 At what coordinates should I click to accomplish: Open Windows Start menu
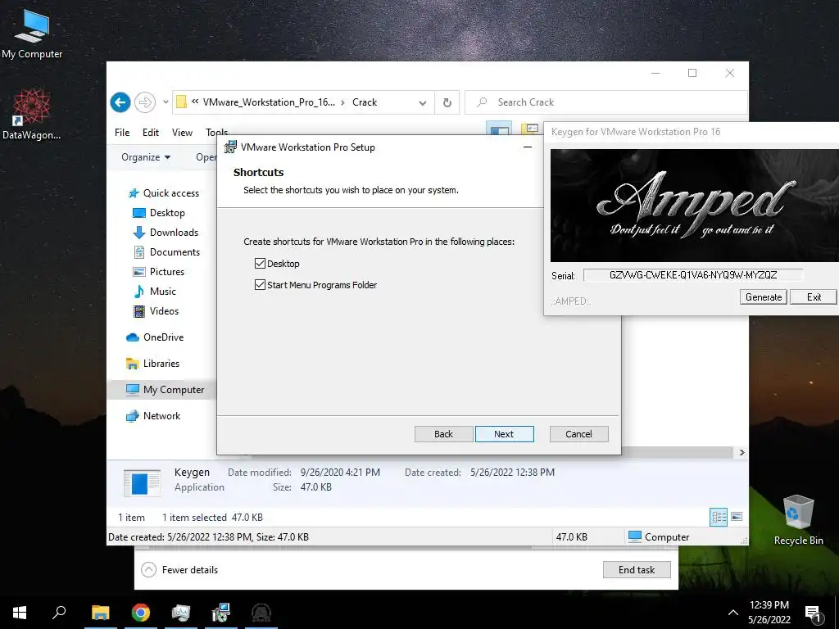(x=20, y=613)
